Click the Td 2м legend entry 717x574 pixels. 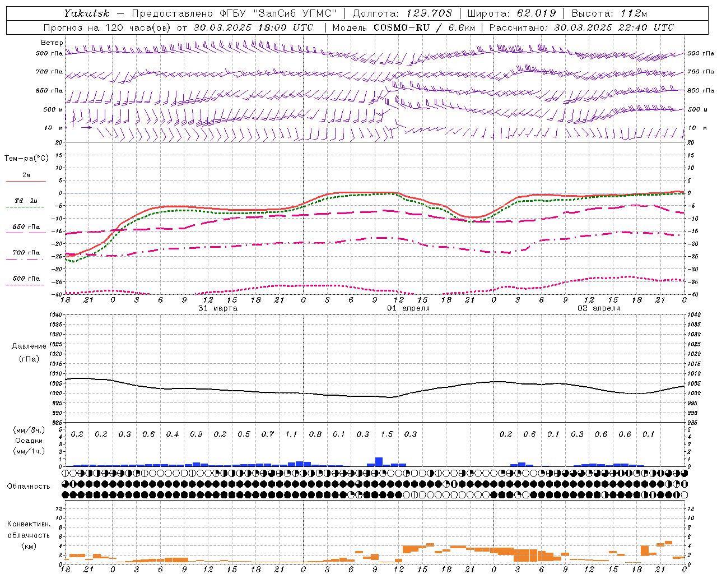[26, 201]
